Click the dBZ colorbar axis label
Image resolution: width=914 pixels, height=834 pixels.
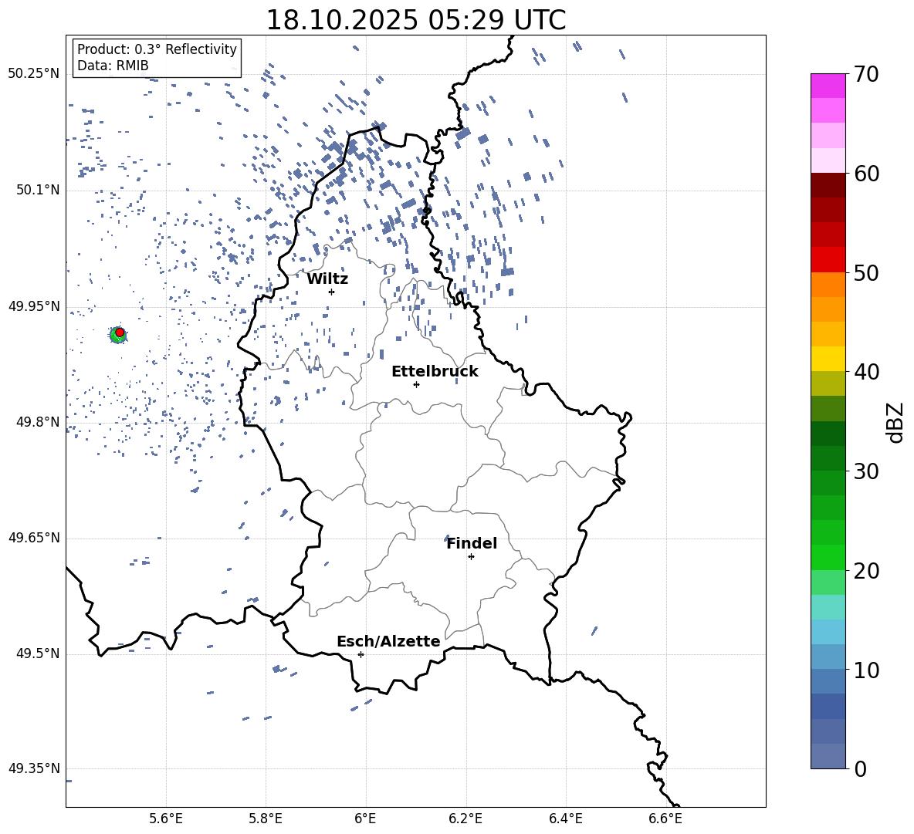tap(894, 422)
